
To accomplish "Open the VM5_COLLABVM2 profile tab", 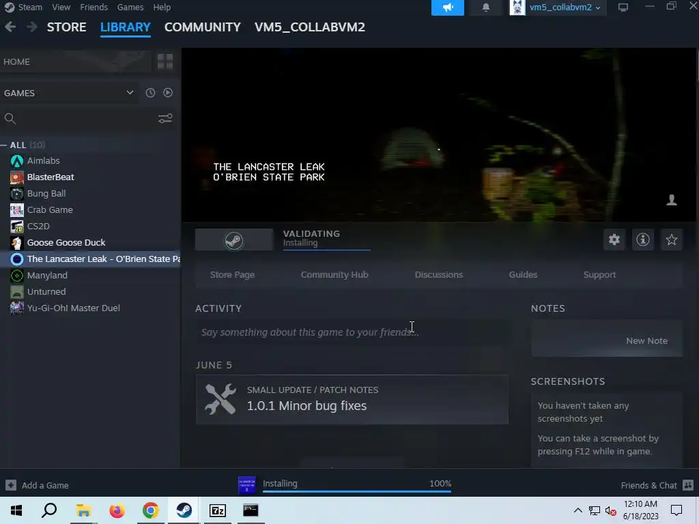I will click(310, 27).
